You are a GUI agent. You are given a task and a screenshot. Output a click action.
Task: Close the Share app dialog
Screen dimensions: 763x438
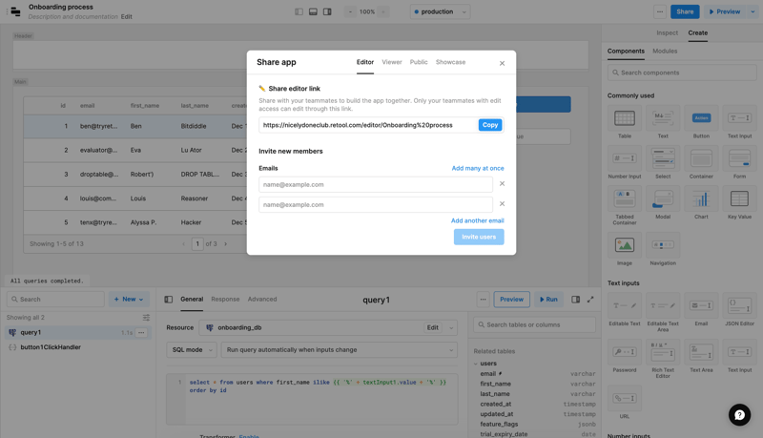(503, 63)
